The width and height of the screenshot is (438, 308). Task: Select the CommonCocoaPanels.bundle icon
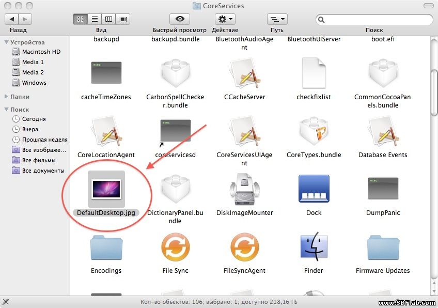383,73
